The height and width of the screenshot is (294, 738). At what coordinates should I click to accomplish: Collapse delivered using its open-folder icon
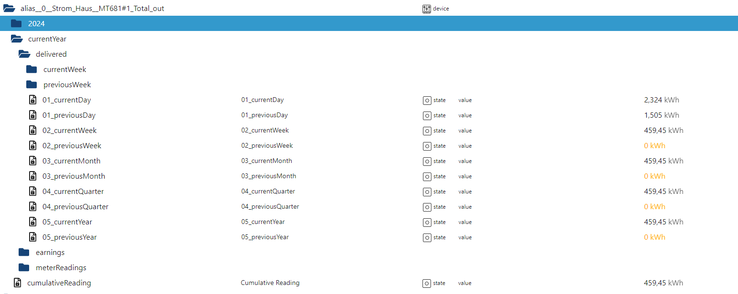click(x=24, y=54)
